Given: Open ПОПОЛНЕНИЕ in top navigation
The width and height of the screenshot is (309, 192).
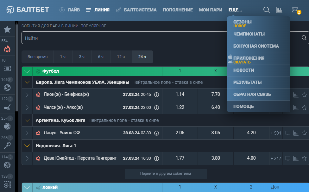Looking at the screenshot, I should click(x=178, y=10).
